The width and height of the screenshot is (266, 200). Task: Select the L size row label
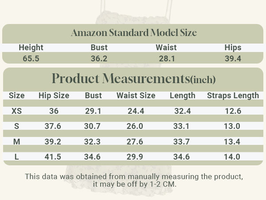click(x=17, y=157)
